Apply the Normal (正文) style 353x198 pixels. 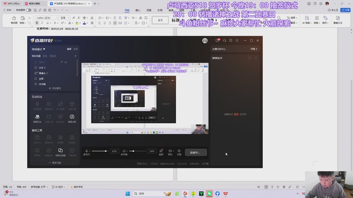tap(160, 20)
